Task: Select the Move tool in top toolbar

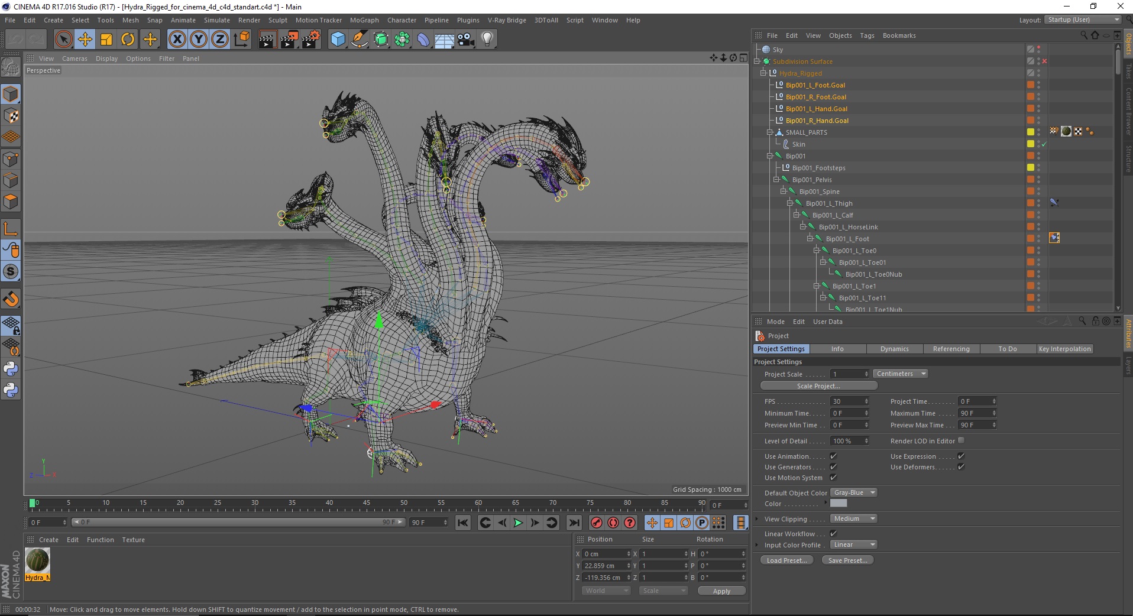Action: [85, 40]
